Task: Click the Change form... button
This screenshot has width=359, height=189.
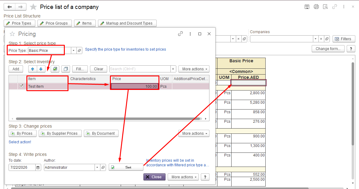Action: coord(328,49)
